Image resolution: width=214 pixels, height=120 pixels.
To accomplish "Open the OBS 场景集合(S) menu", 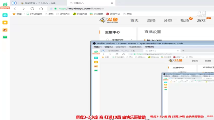I will (x=136, y=47).
